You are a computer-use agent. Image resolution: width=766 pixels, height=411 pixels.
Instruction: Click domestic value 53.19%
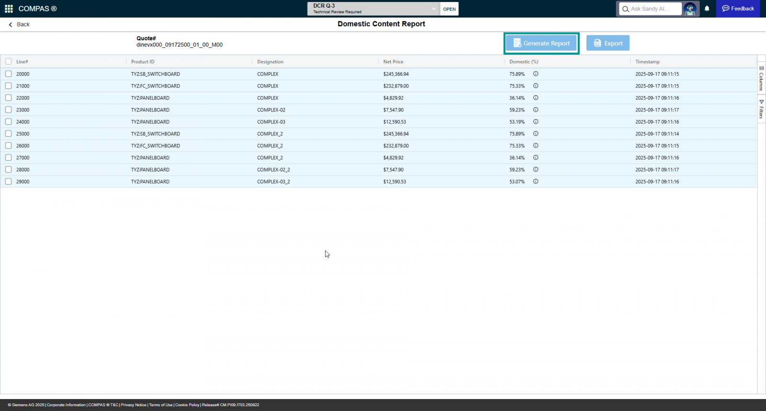(x=517, y=122)
